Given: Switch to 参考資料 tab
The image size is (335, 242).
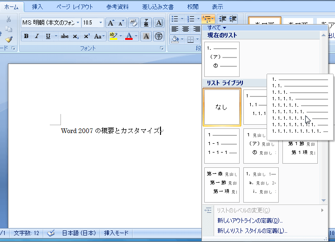Looking at the screenshot, I should pos(118,7).
